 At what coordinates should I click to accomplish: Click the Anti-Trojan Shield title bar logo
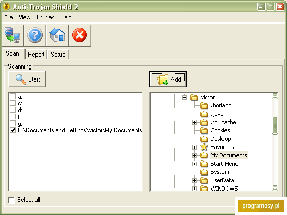[7, 7]
